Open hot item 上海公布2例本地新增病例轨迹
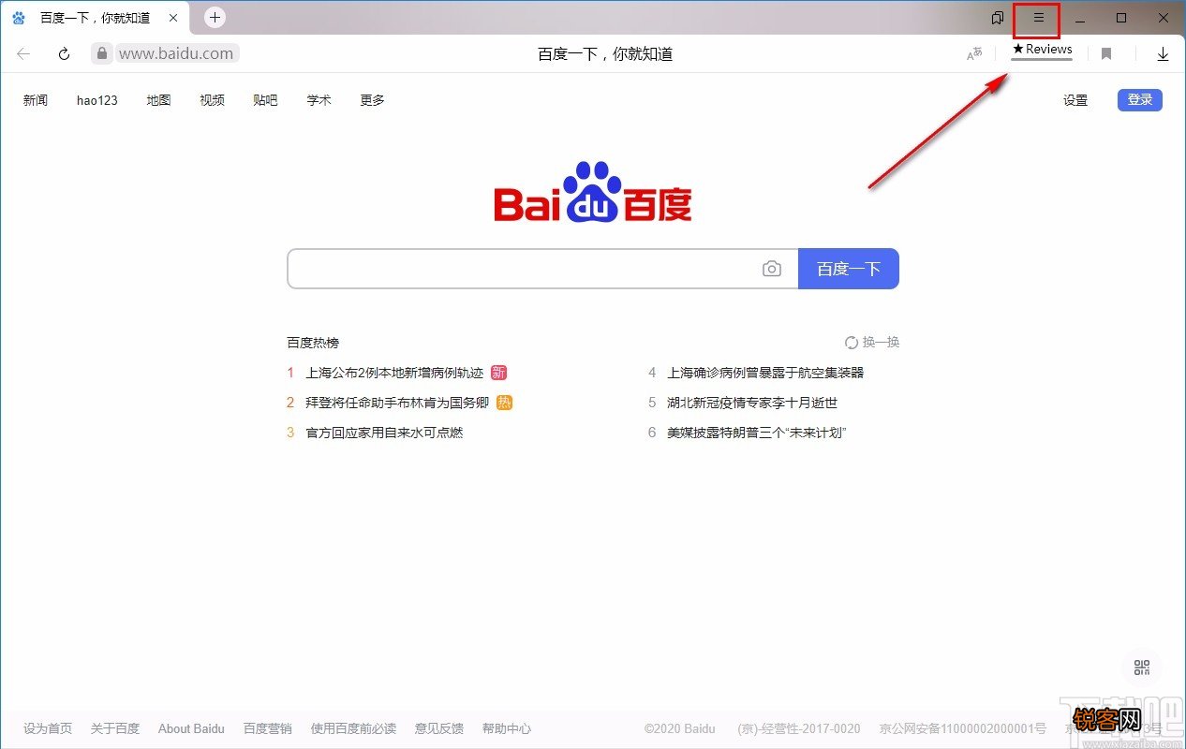The image size is (1186, 749). (394, 373)
